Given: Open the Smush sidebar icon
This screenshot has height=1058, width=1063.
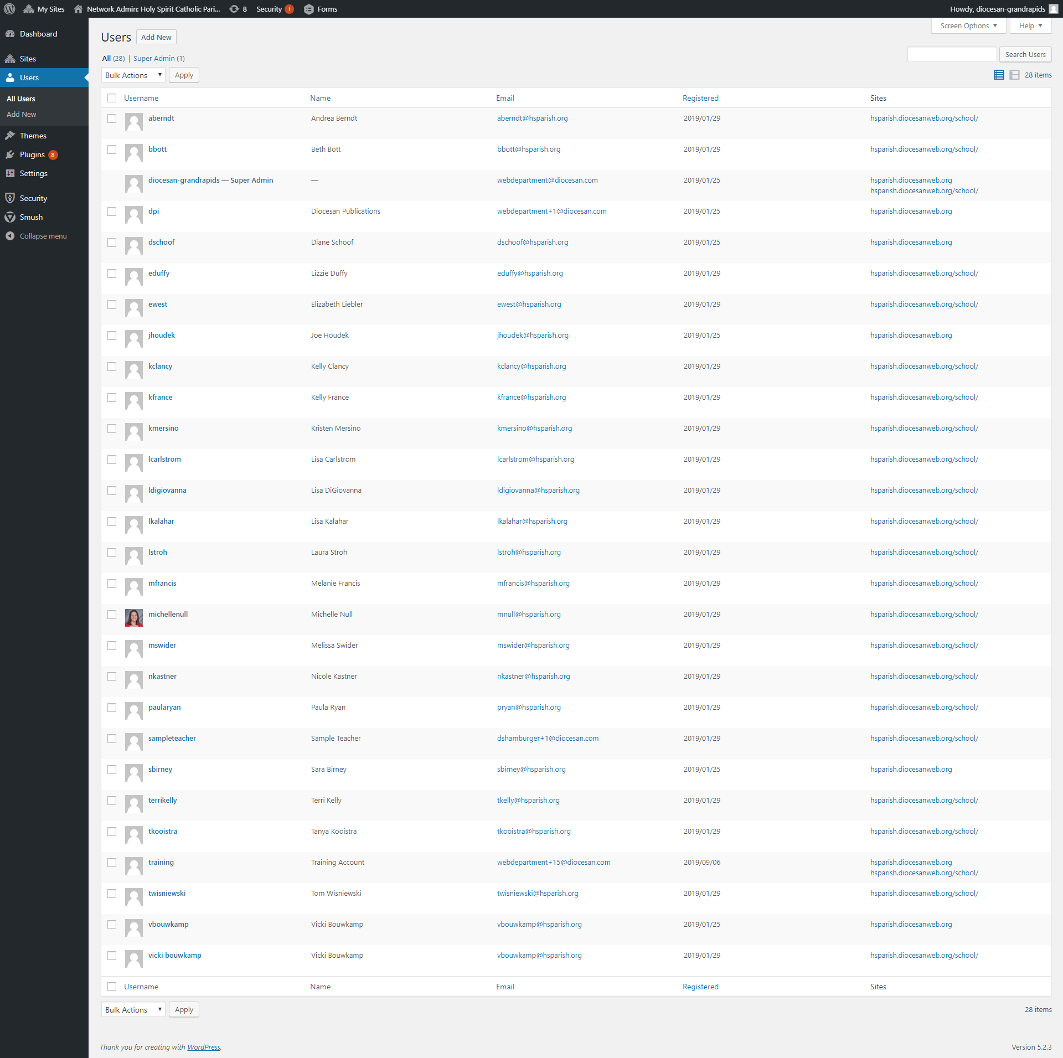Looking at the screenshot, I should click(x=10, y=217).
